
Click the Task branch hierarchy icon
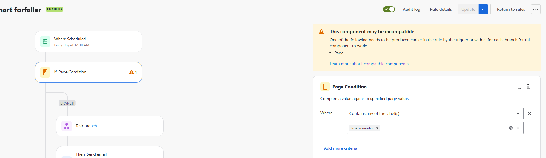pyautogui.click(x=67, y=126)
